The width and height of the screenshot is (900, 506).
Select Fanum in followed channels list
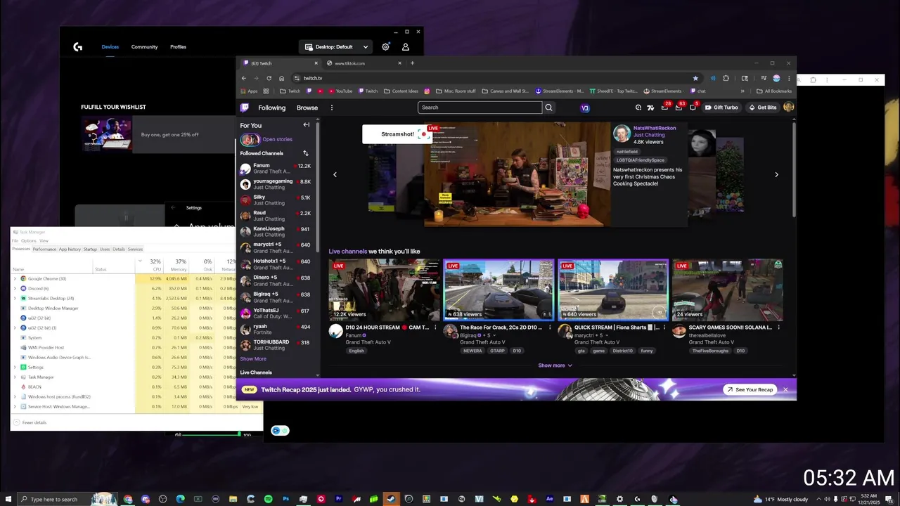pos(276,169)
